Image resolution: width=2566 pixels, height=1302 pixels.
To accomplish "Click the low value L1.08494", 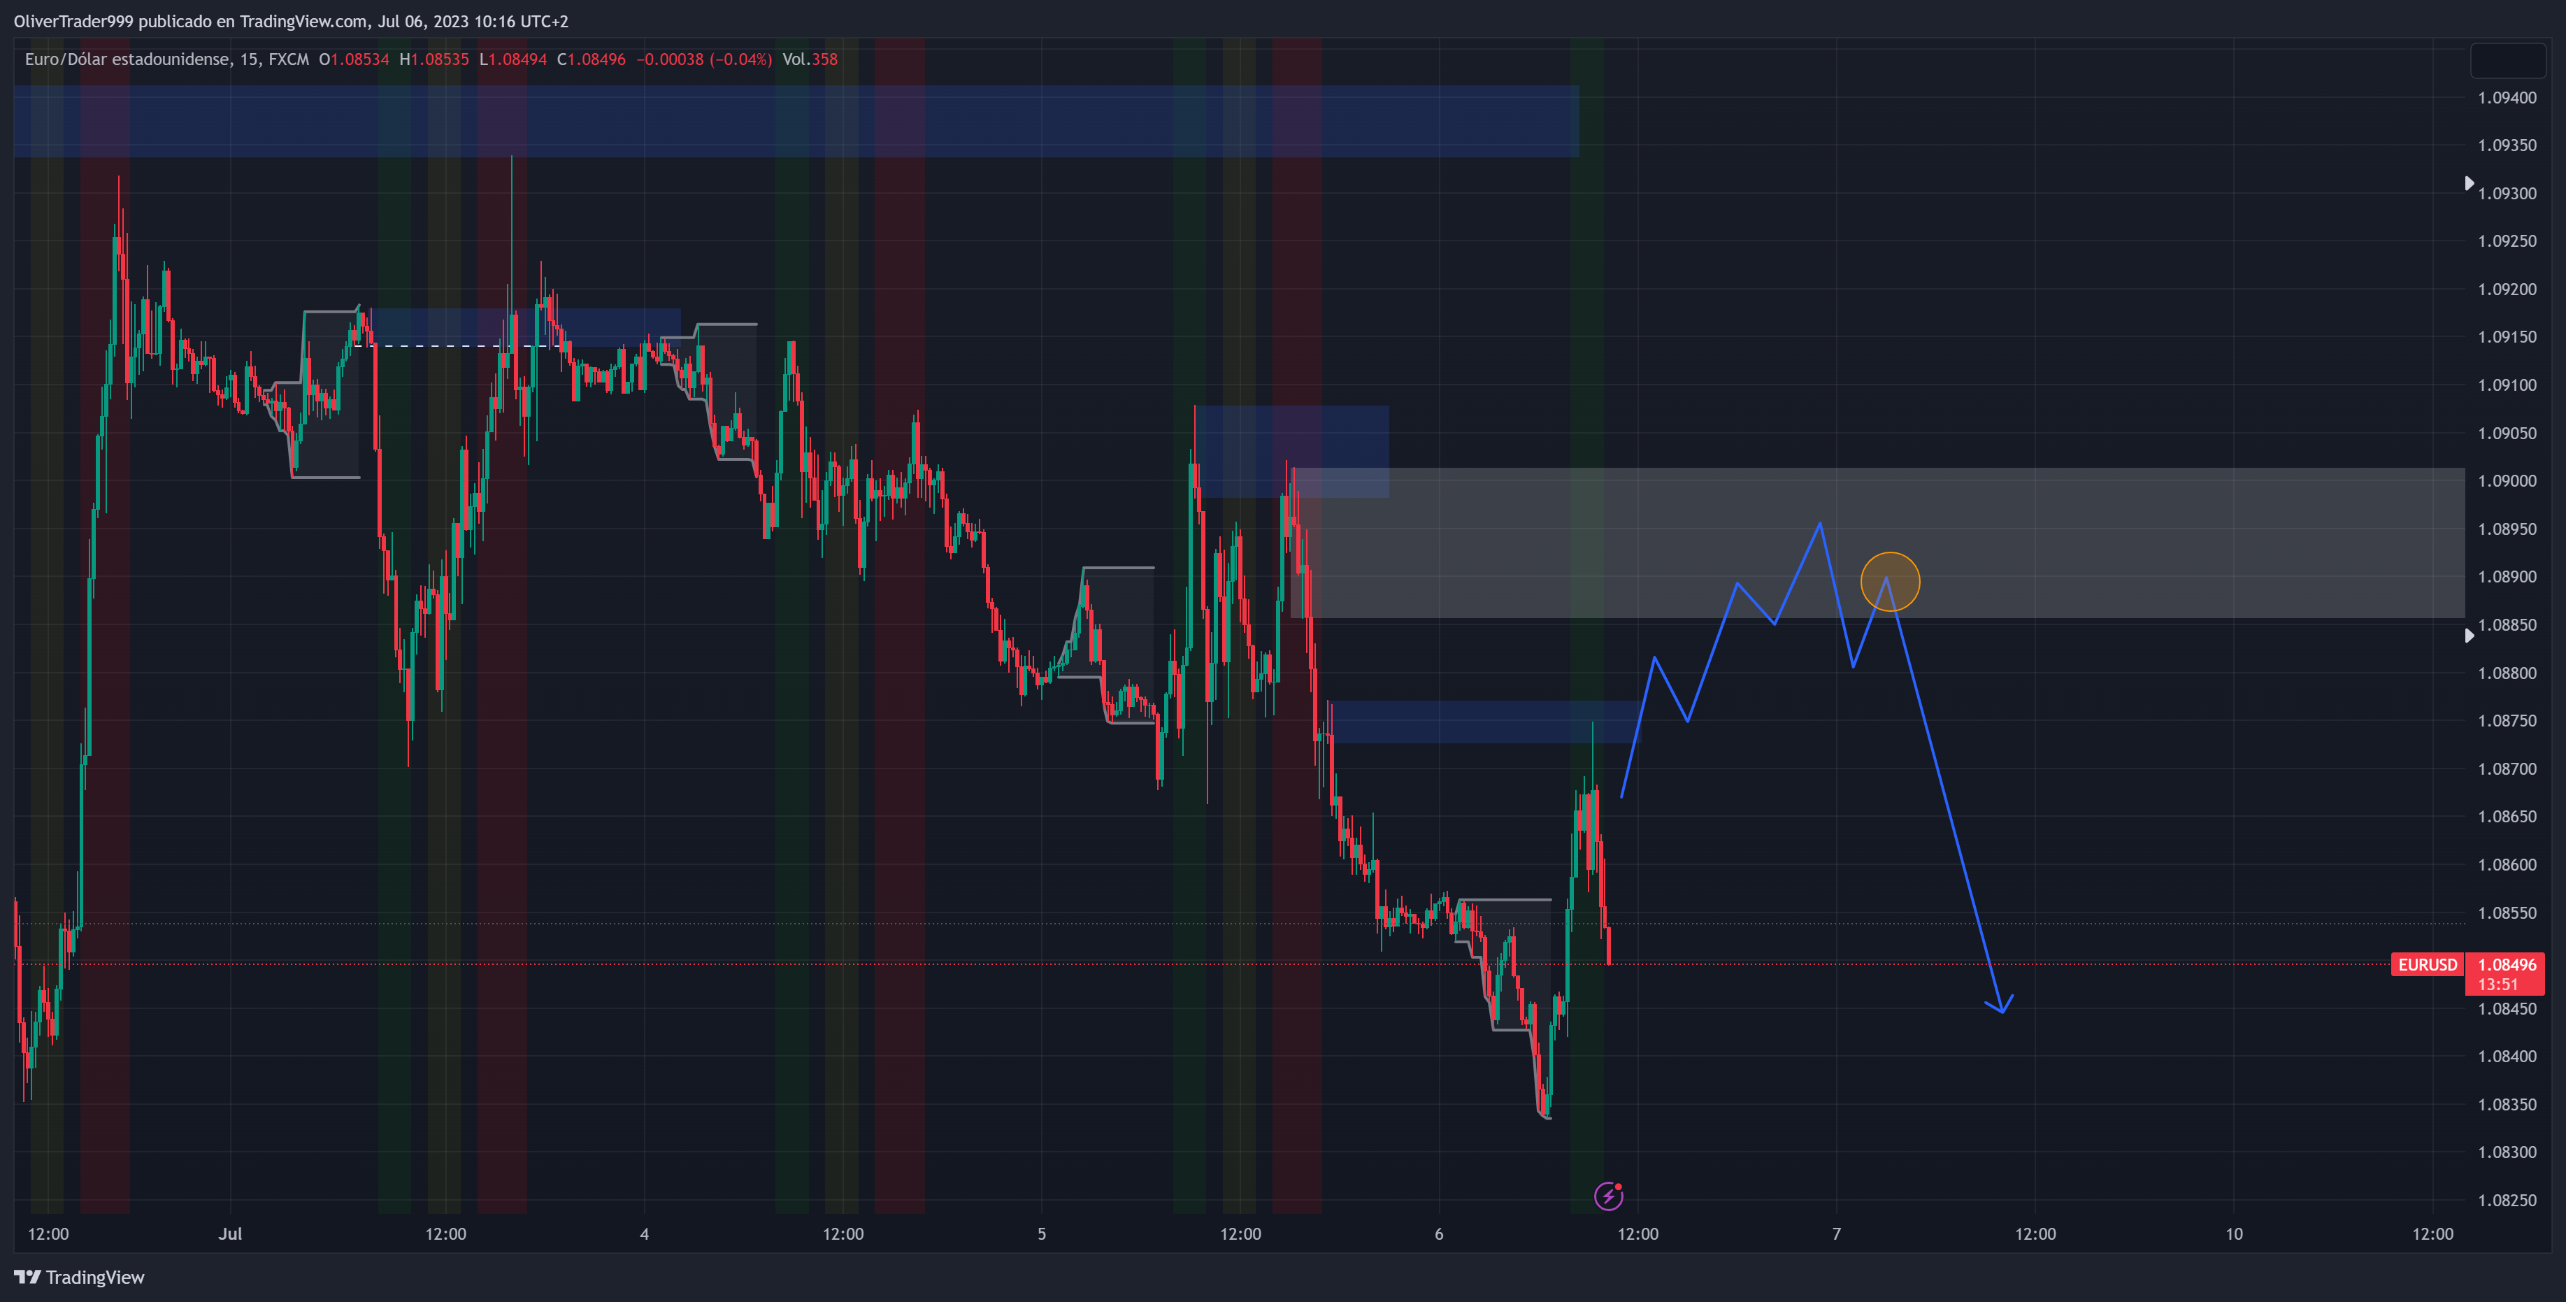I will 513,59.
